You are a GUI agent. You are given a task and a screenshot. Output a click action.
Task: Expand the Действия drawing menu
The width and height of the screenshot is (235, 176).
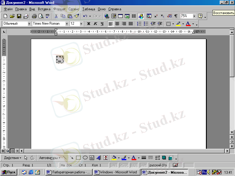point(13,158)
